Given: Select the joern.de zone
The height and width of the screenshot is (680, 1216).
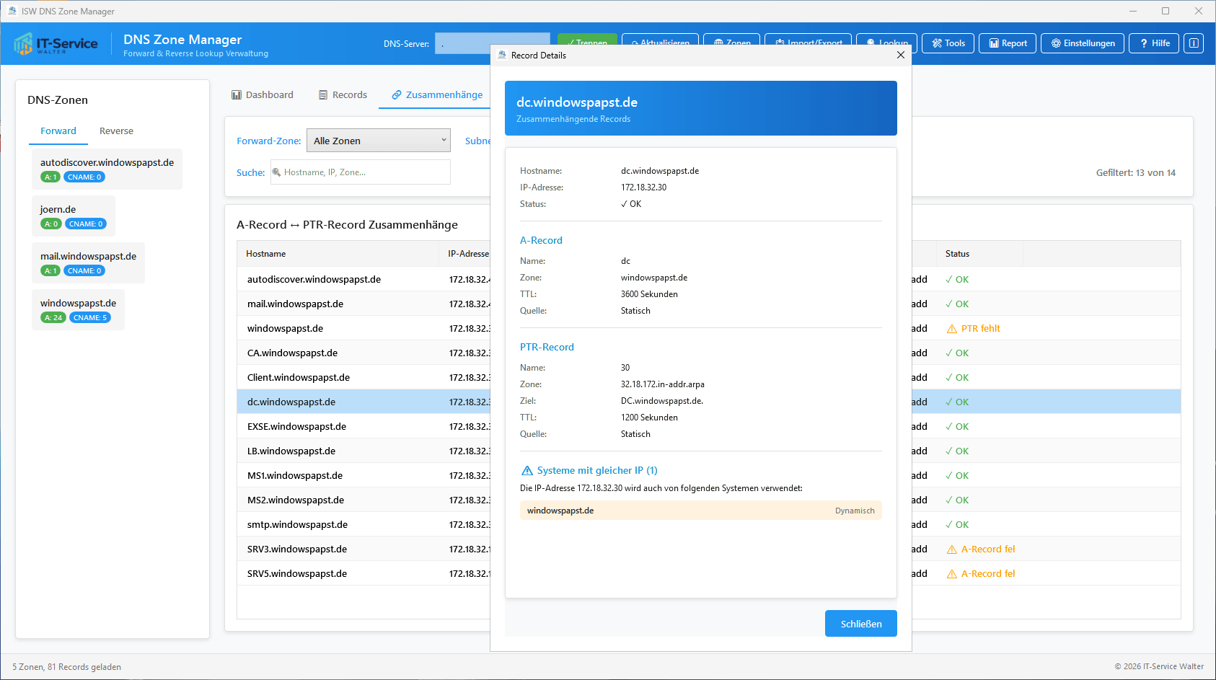Looking at the screenshot, I should (73, 216).
